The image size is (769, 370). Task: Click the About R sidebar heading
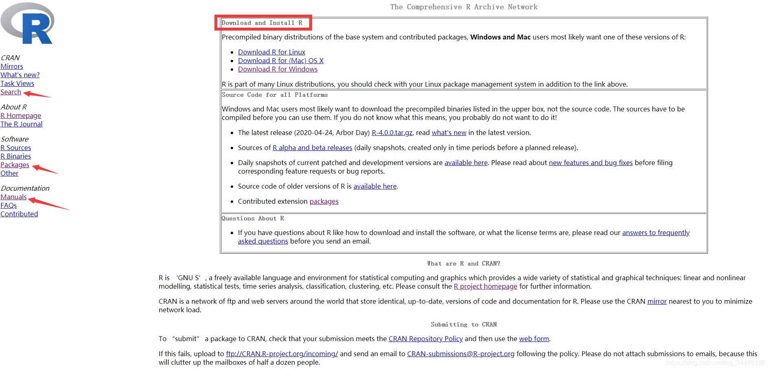14,107
